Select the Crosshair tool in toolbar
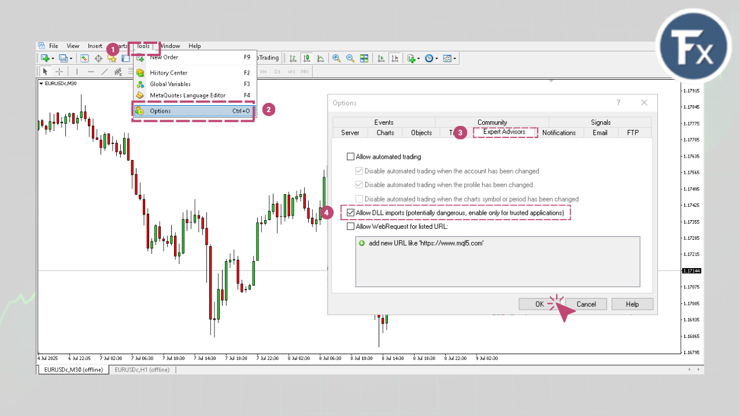The image size is (740, 416). [59, 72]
